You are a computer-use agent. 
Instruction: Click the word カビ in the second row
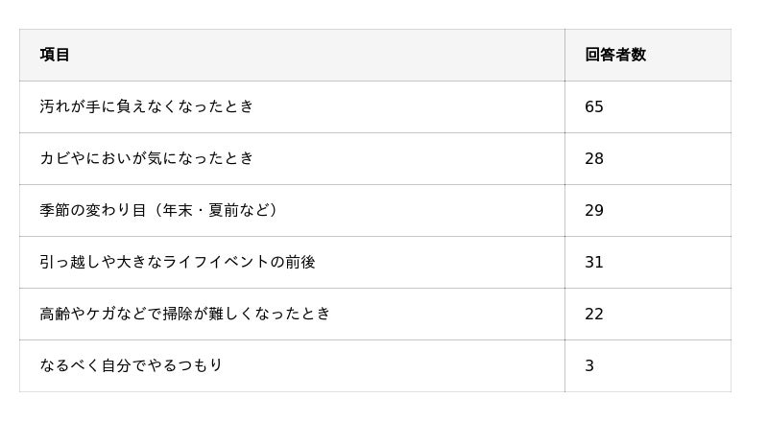55,158
